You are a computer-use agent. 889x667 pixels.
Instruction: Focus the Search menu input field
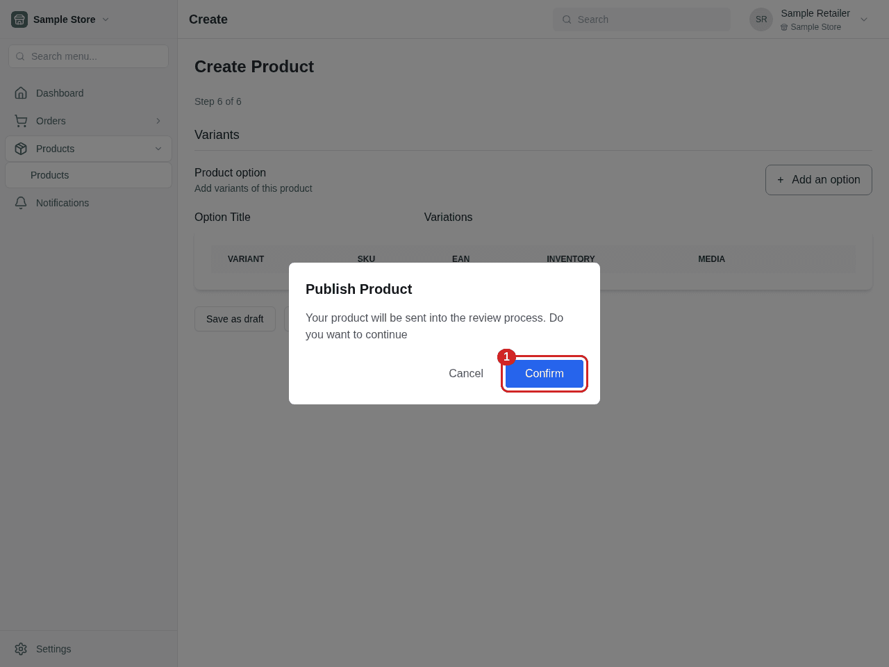point(88,56)
